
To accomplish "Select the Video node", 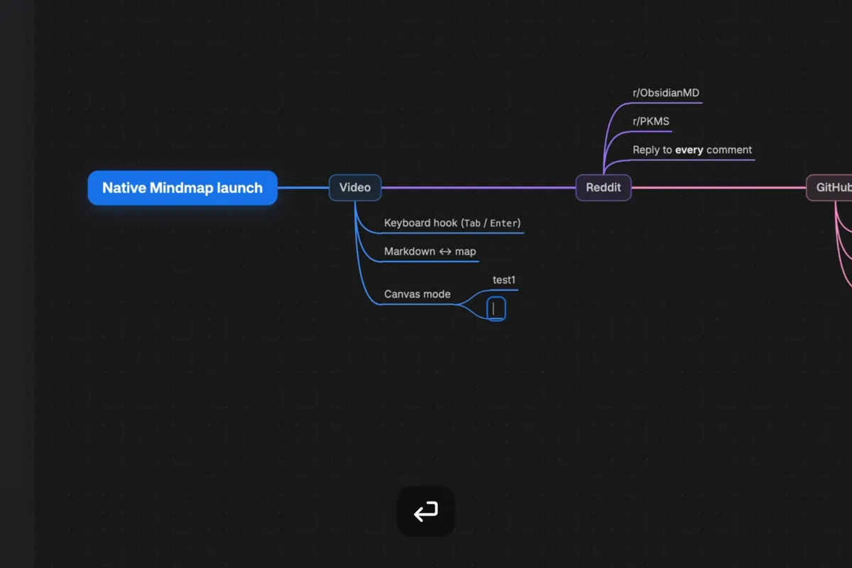I will pyautogui.click(x=355, y=187).
